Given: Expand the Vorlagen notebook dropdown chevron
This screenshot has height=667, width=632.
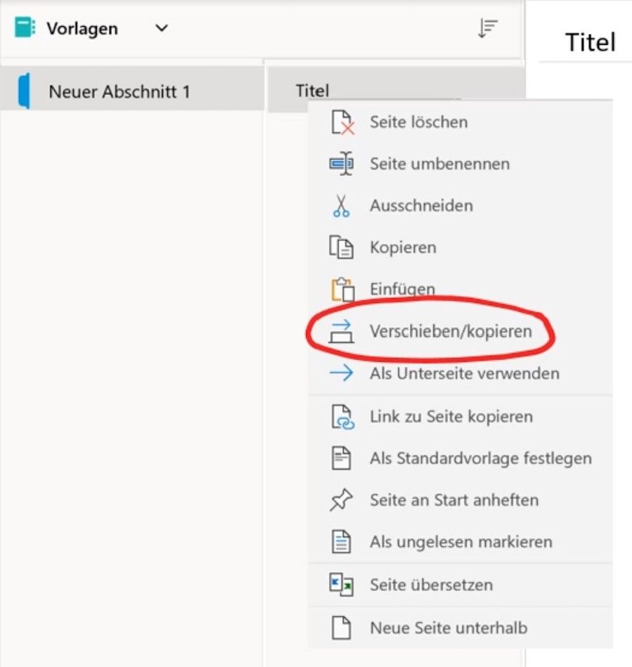Looking at the screenshot, I should [x=162, y=29].
